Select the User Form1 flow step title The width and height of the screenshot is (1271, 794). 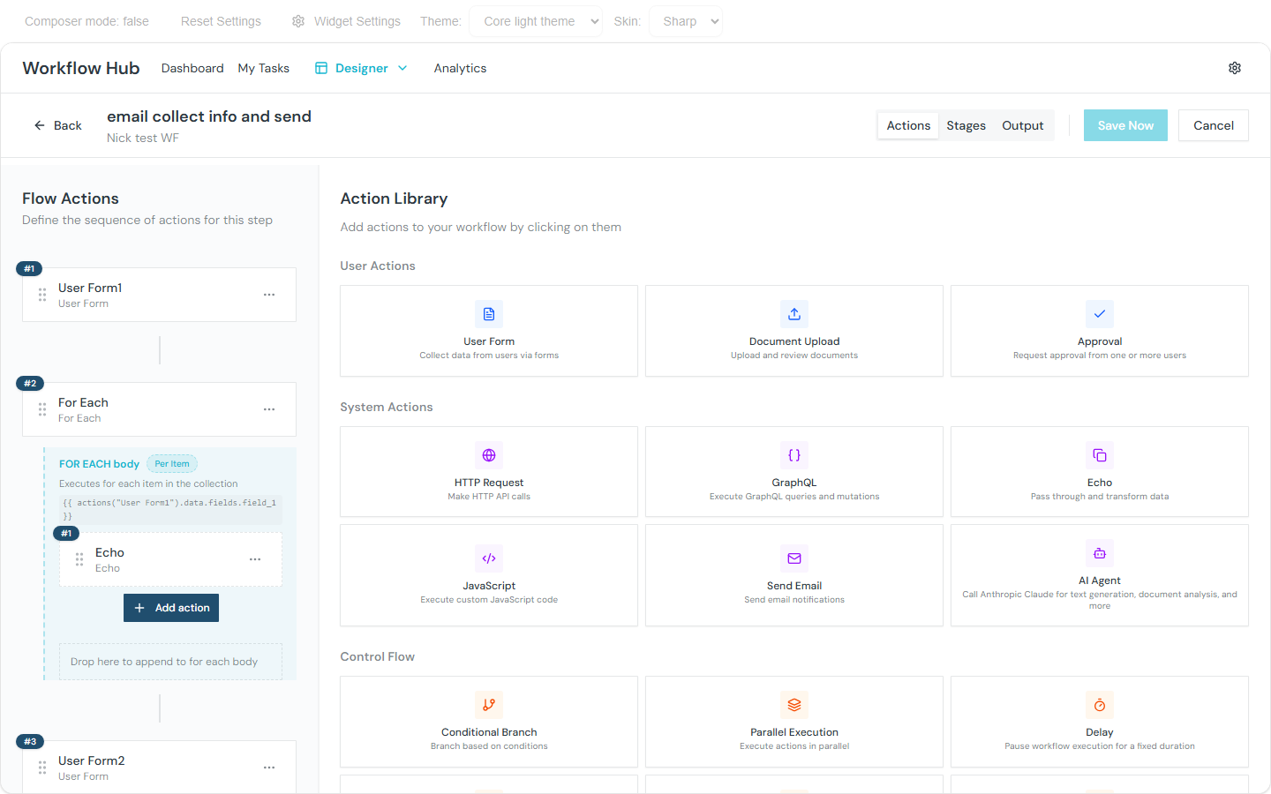click(x=90, y=288)
